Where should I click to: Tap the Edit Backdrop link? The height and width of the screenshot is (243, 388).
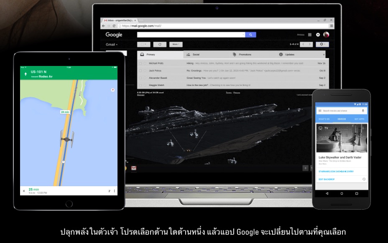click(x=327, y=179)
